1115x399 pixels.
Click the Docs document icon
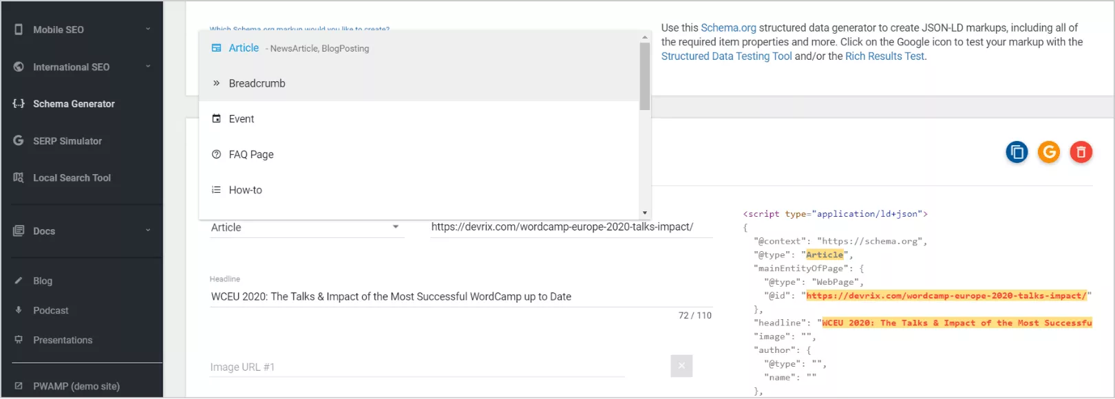19,231
